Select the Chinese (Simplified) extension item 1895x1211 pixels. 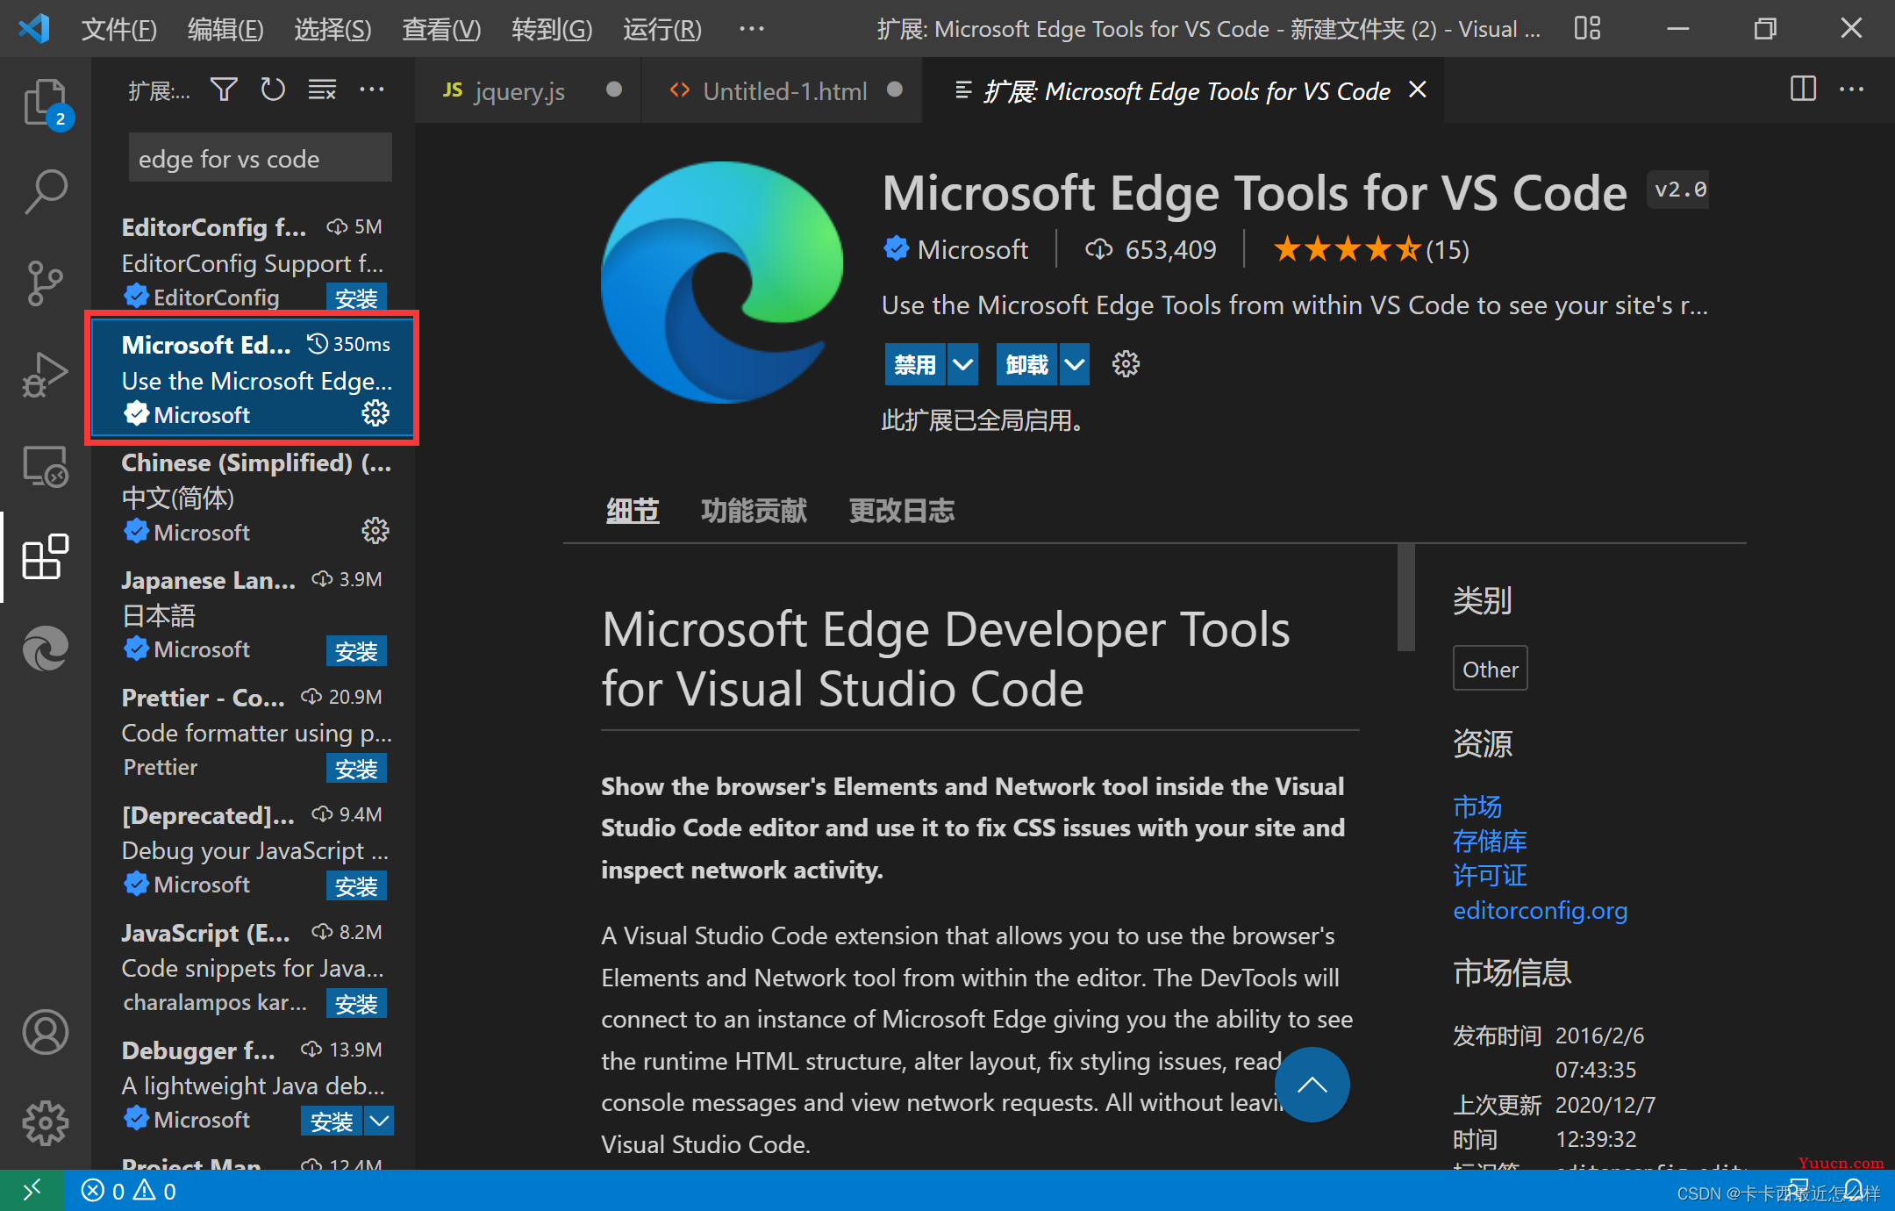pos(254,497)
